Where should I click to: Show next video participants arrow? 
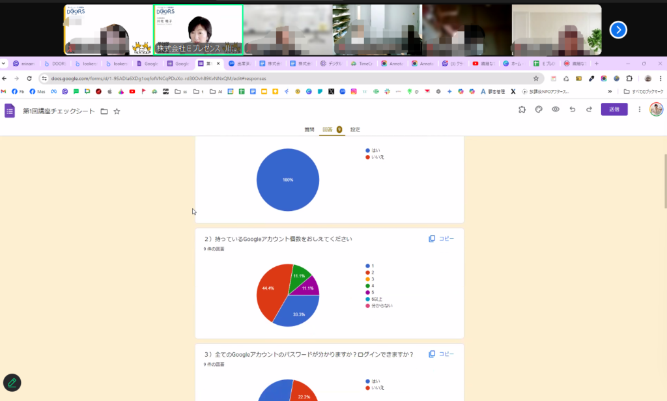pyautogui.click(x=618, y=30)
